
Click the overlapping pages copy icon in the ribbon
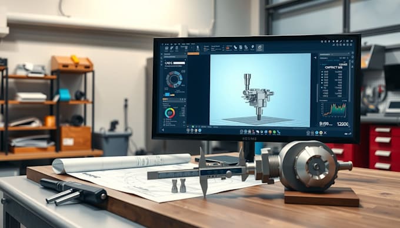246,47
